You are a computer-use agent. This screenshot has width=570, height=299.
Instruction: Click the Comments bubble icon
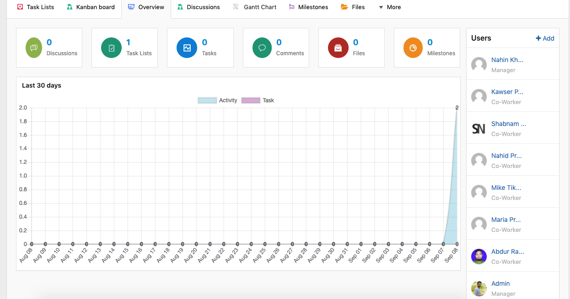pos(262,47)
